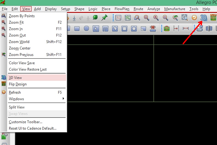Select Flip Design menu entry

pos(37,84)
